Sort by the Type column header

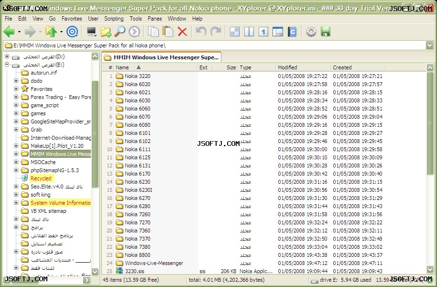(257, 67)
